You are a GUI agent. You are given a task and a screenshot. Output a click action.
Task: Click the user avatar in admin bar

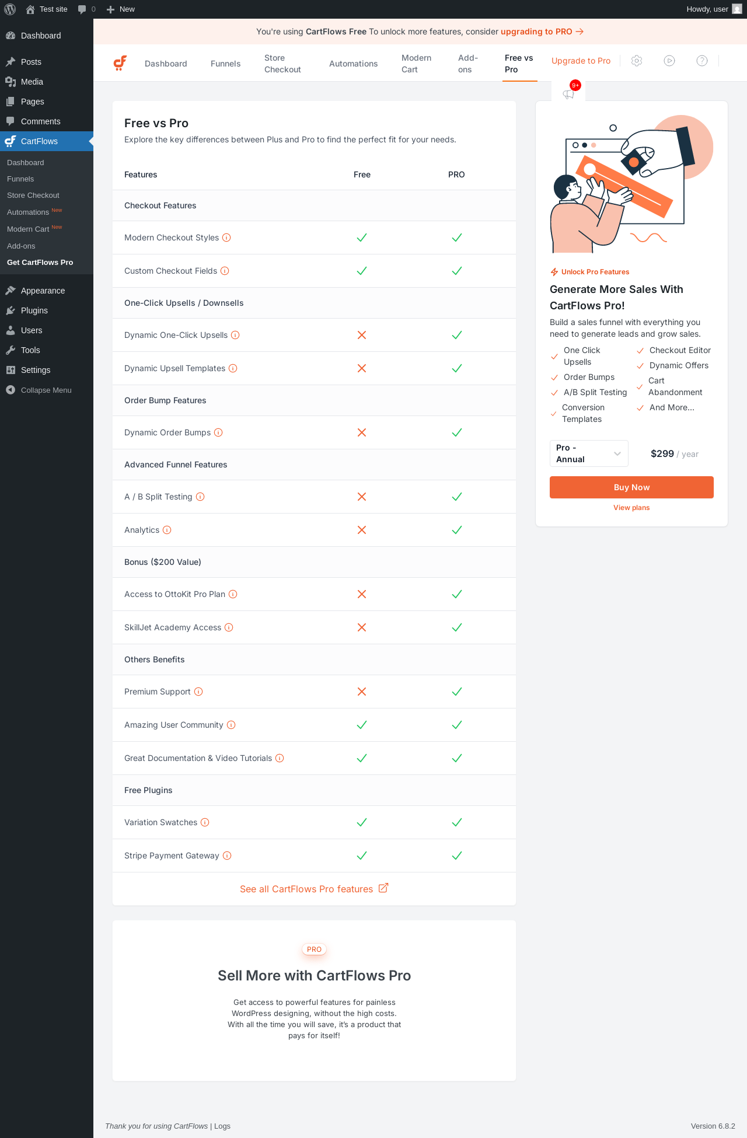click(x=737, y=9)
